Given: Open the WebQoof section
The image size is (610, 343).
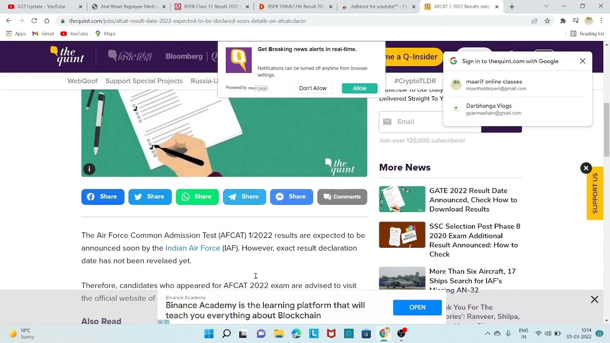Looking at the screenshot, I should 82,81.
